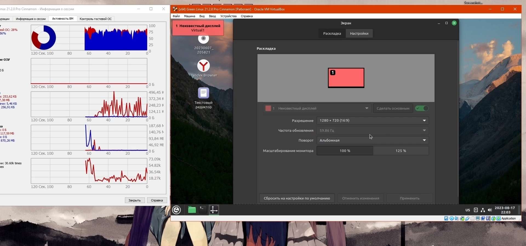Click the VirtualBox display status icon
Image resolution: width=526 pixels, height=246 pixels.
[478, 218]
